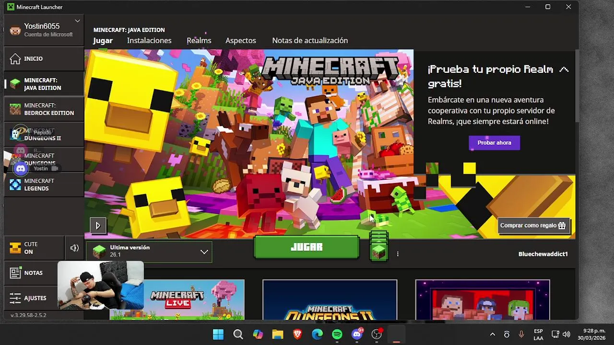Mute the launcher sound speaker icon
Viewport: 614px width, 345px height.
pyautogui.click(x=74, y=248)
